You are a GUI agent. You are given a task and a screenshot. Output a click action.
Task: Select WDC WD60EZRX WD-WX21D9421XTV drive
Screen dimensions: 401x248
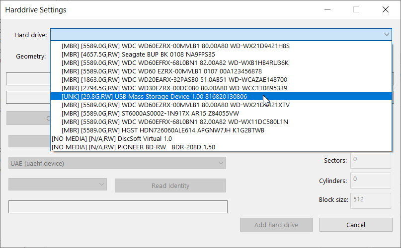[221, 105]
